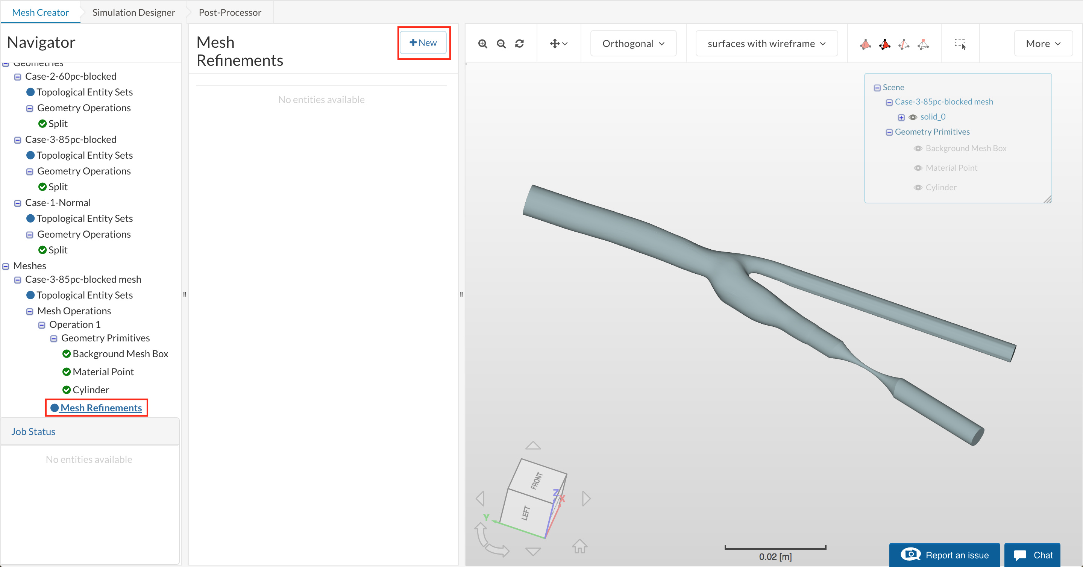The image size is (1083, 567).
Task: Toggle Background Mesh Box eye icon in Scene
Action: 918,149
